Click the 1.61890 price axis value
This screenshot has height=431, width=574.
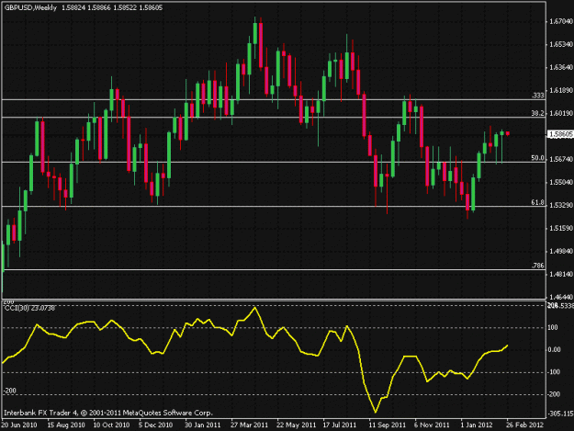561,90
